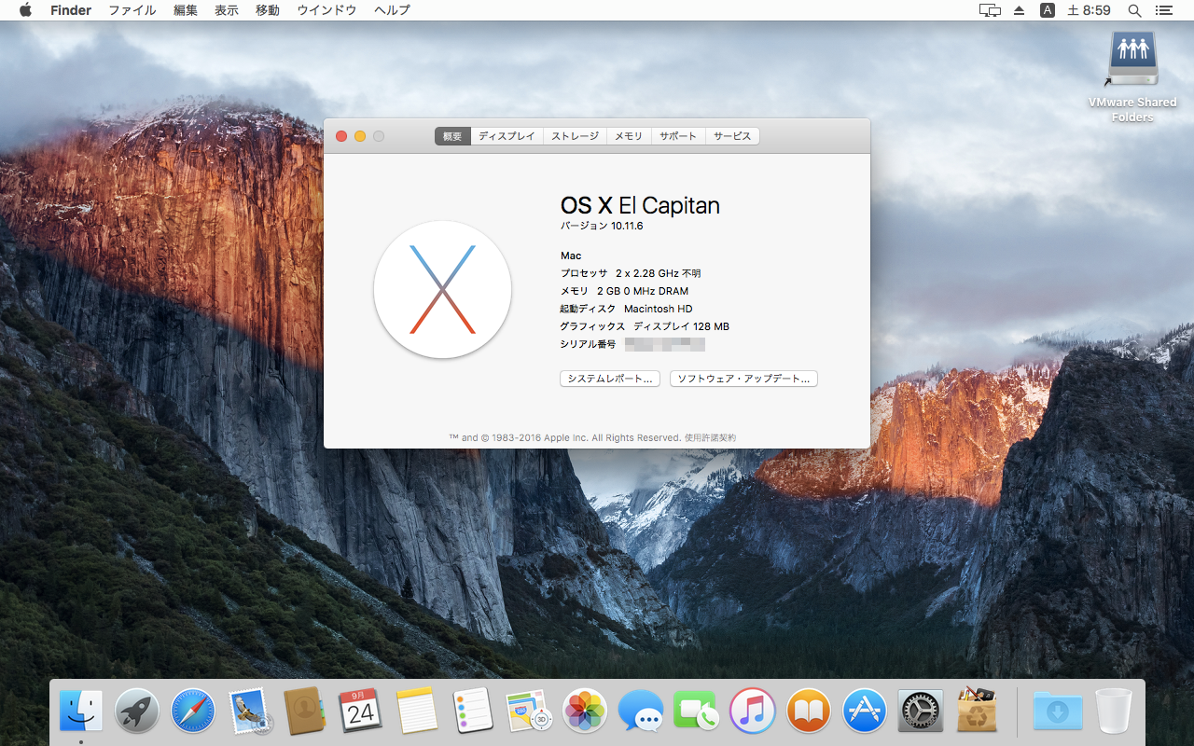The width and height of the screenshot is (1194, 746).
Task: Click the 起動ディスク Macintosh HD line
Action: tap(626, 309)
